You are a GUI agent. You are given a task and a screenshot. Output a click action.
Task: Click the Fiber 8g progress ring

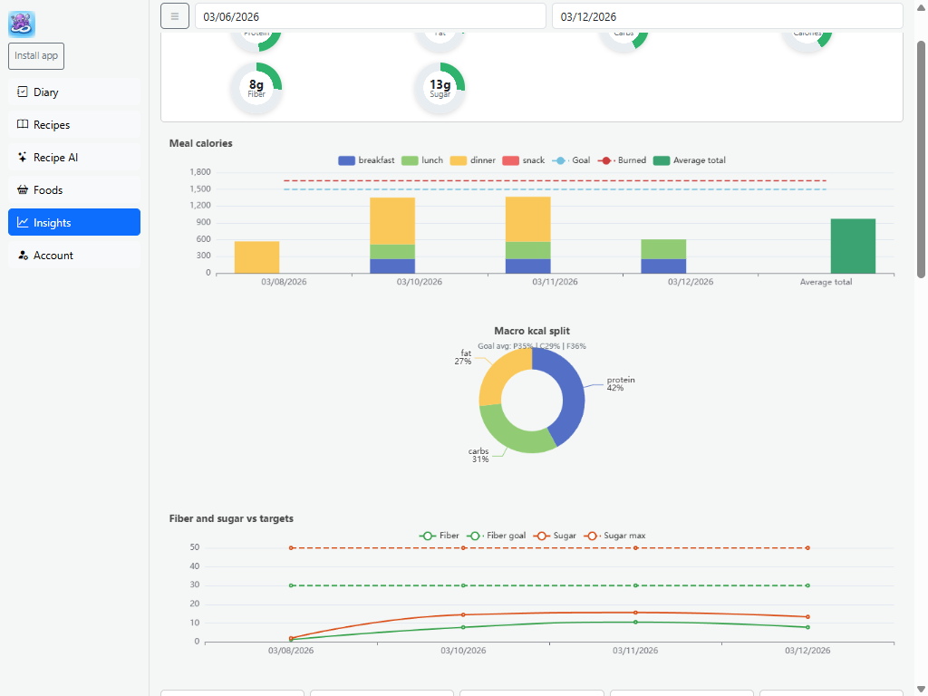pos(256,87)
